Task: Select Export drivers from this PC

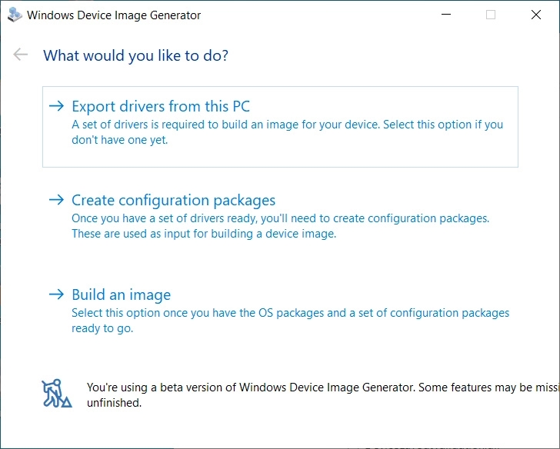Action: tap(161, 106)
